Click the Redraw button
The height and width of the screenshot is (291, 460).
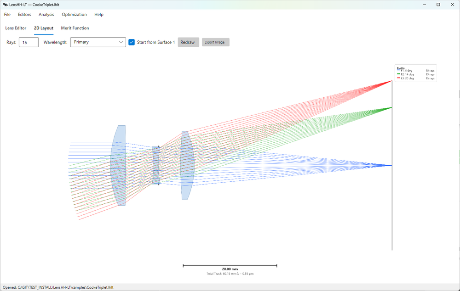coord(188,42)
